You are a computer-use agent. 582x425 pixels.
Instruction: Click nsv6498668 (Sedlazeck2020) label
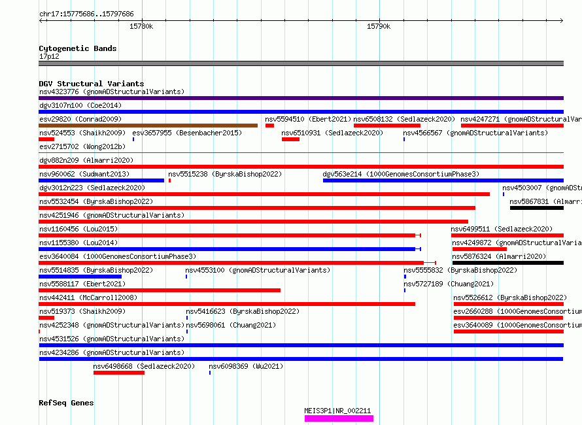144,366
